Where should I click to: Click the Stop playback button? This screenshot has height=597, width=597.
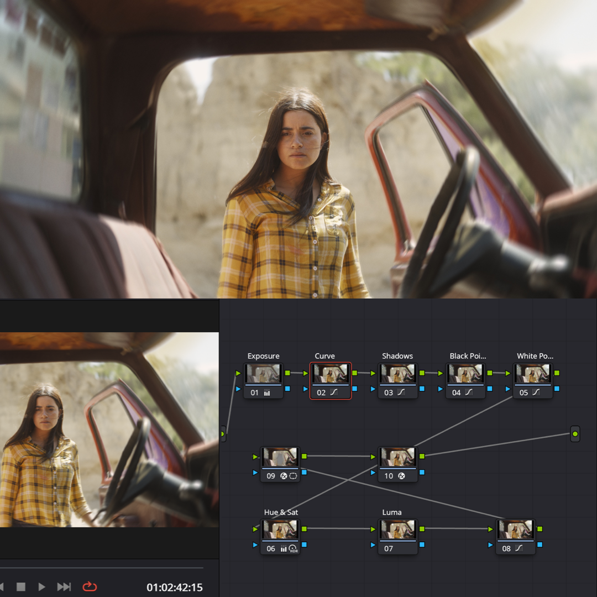pyautogui.click(x=21, y=586)
